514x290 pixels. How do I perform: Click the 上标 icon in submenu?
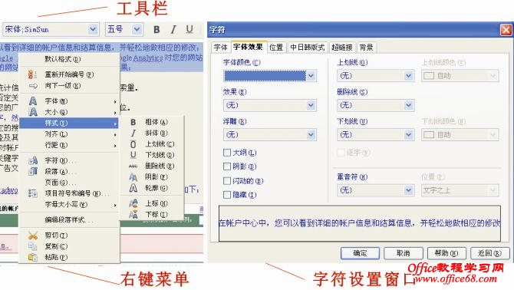point(133,203)
